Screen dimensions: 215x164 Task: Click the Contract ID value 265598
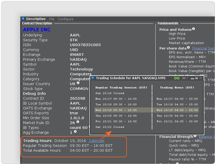(x=78, y=98)
